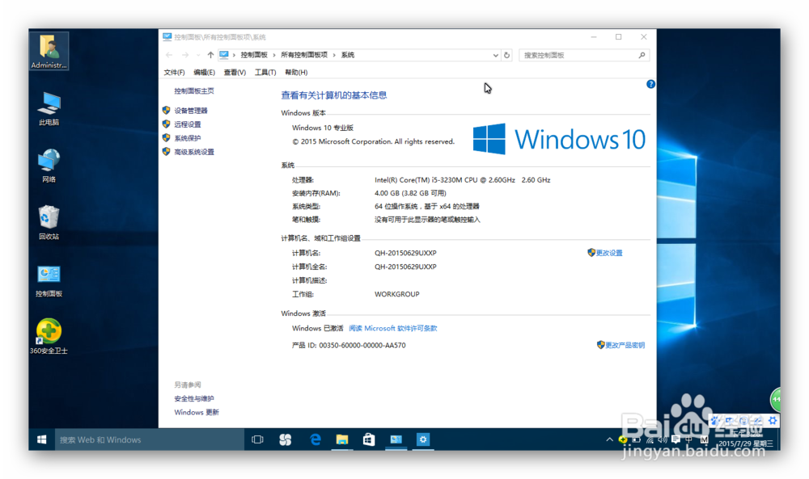Open the 帮助(H) menu
Screen dimensions: 809x479
point(295,73)
